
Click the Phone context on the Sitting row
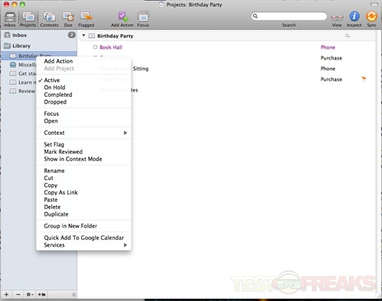tap(328, 69)
